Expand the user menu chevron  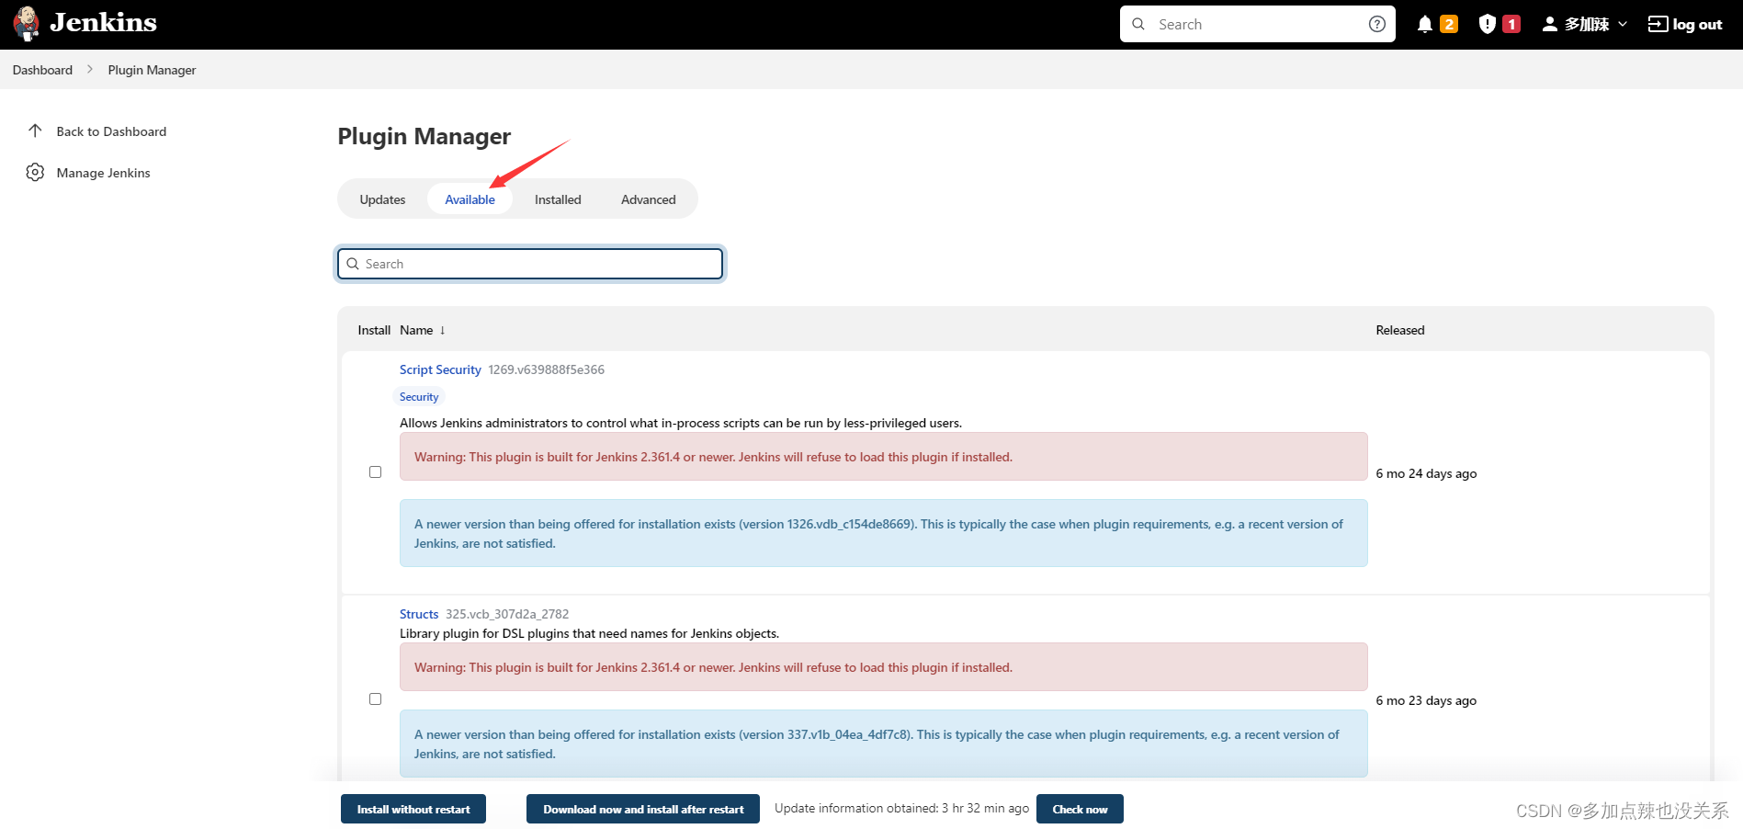1623,24
